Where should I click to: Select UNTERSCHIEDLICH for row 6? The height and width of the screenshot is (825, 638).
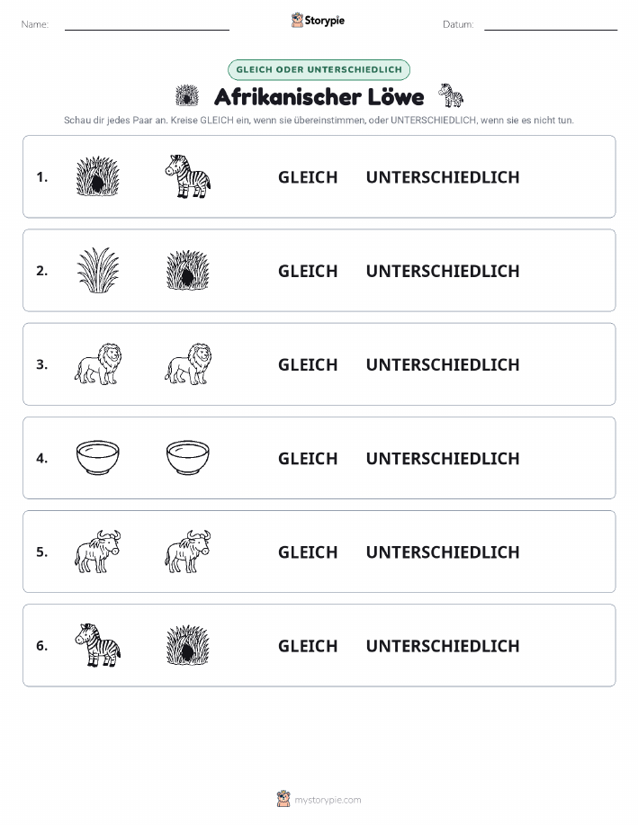tap(443, 646)
